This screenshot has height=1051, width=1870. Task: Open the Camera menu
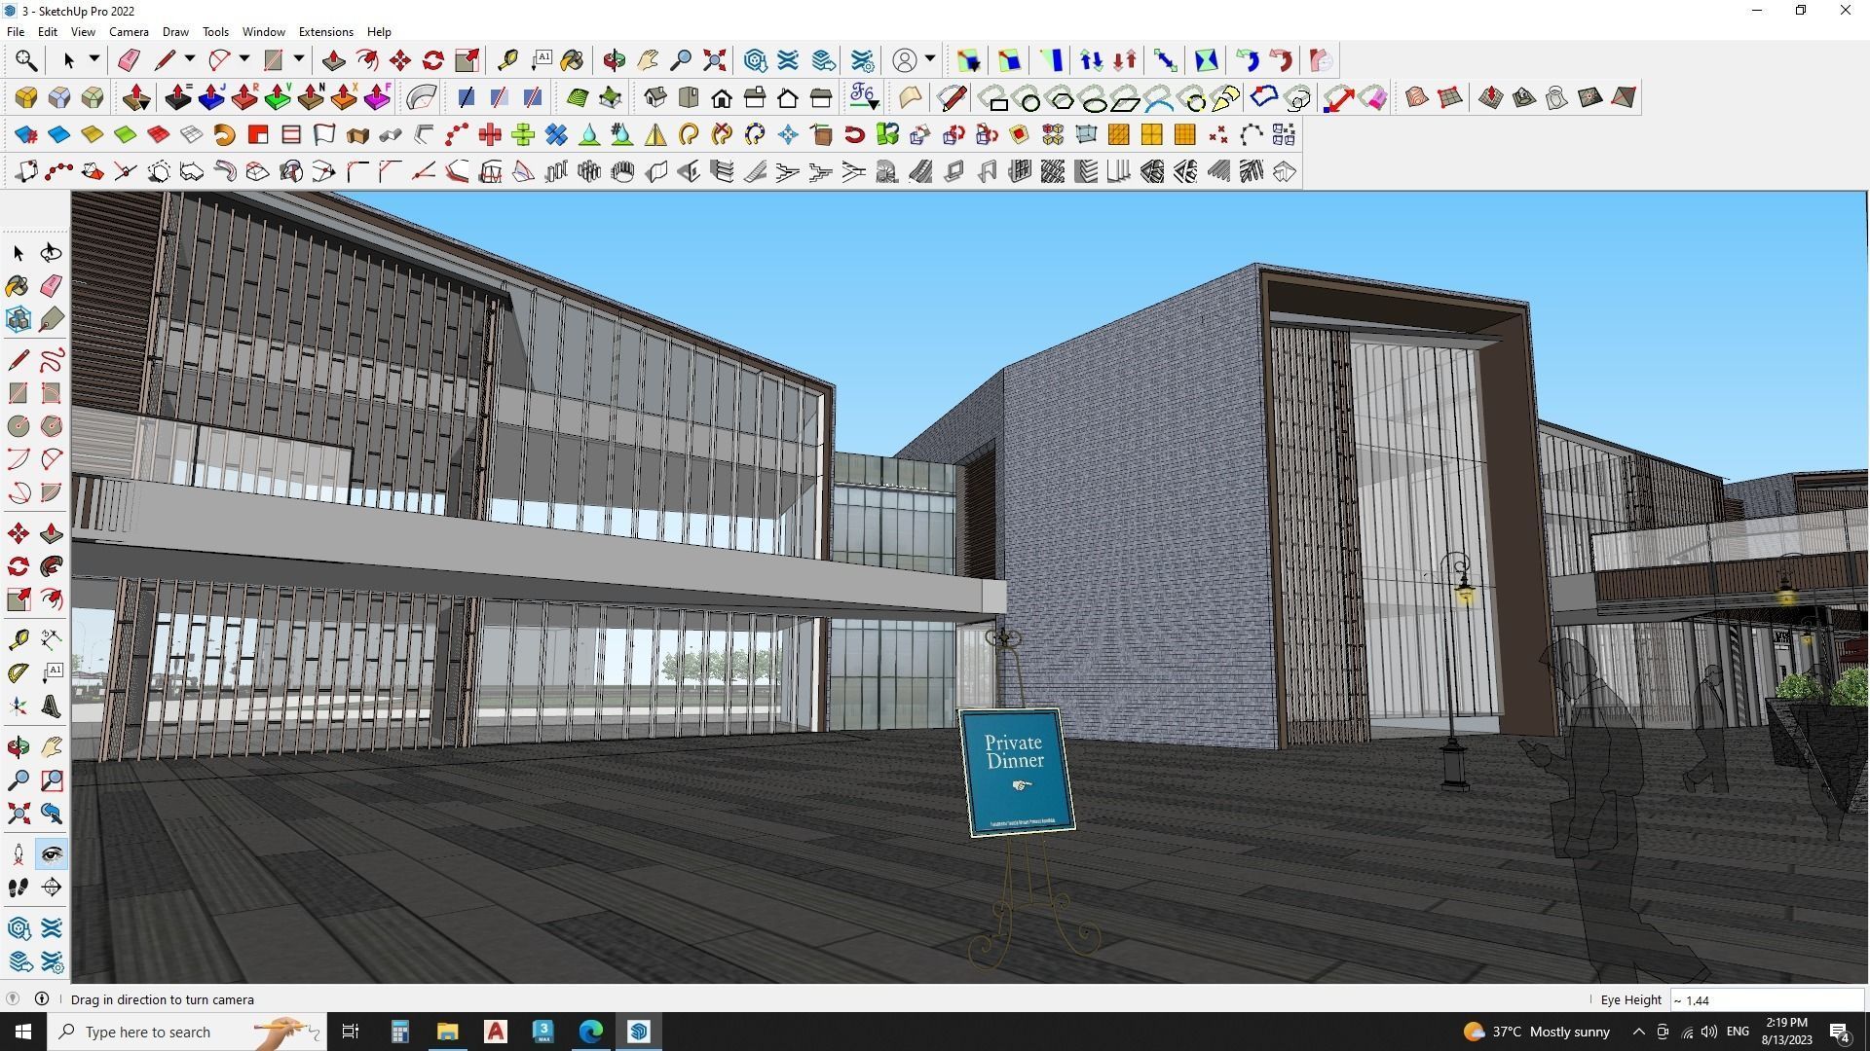click(x=129, y=32)
